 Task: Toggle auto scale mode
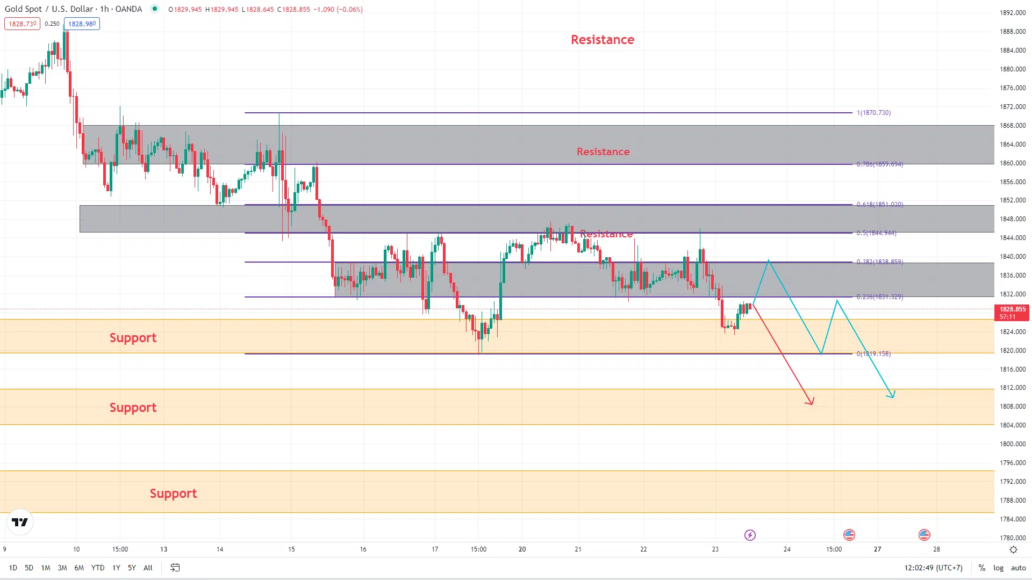(1018, 568)
